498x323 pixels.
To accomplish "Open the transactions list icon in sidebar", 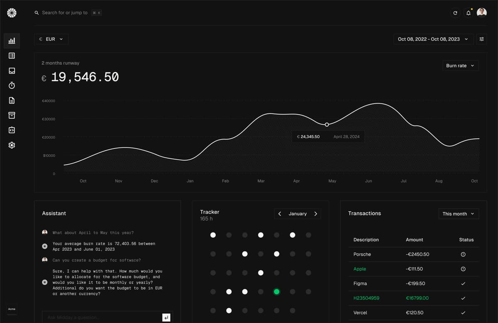I will point(12,56).
